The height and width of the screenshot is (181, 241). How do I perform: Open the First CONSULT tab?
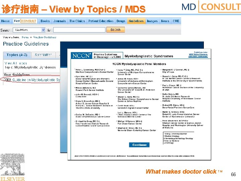[25, 21]
